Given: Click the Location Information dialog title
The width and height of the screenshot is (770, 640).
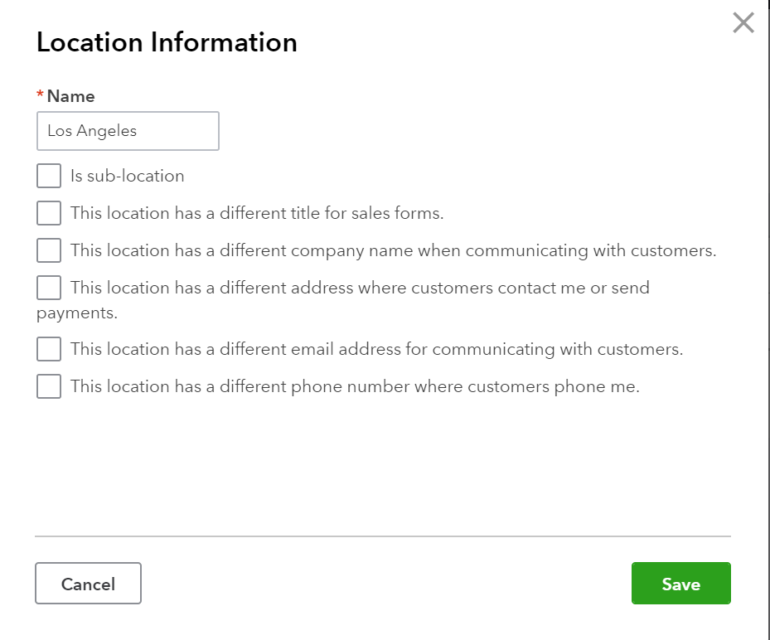Looking at the screenshot, I should tap(166, 41).
